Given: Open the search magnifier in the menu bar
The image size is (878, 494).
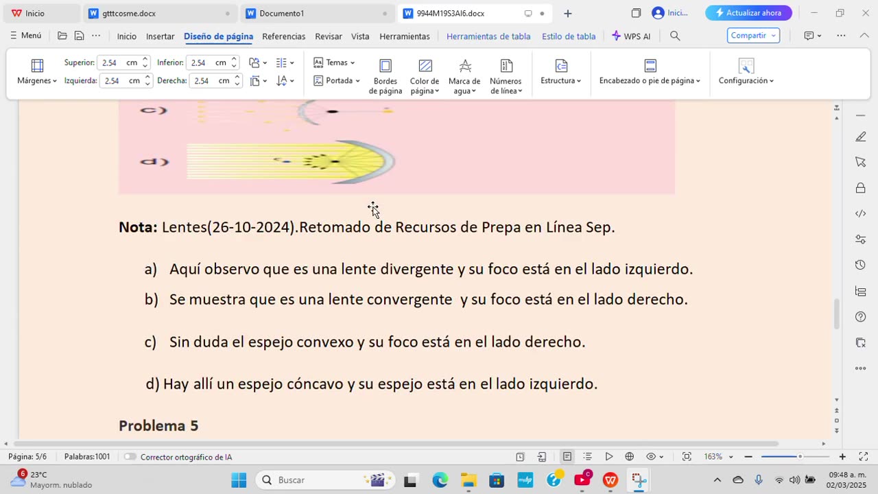Looking at the screenshot, I should [675, 36].
